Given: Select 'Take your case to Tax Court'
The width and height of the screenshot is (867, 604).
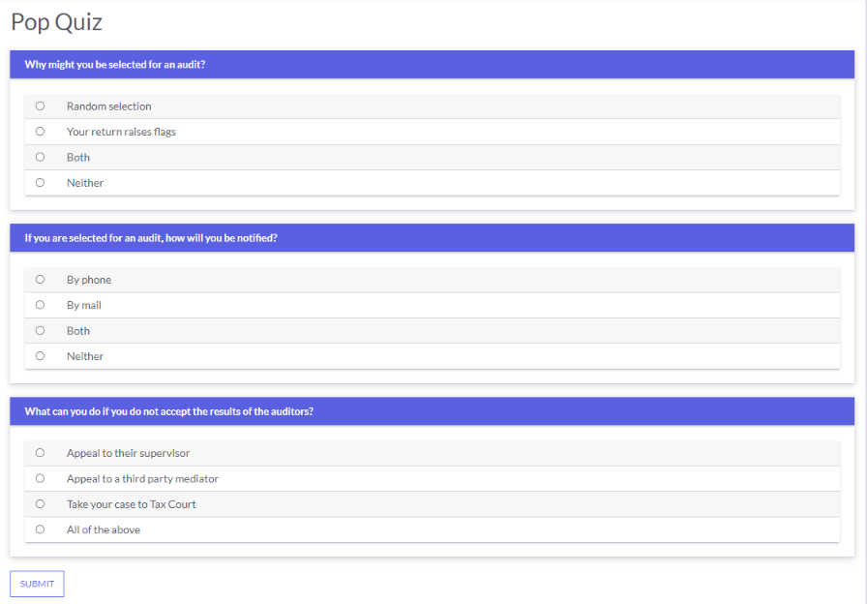Looking at the screenshot, I should tap(40, 503).
